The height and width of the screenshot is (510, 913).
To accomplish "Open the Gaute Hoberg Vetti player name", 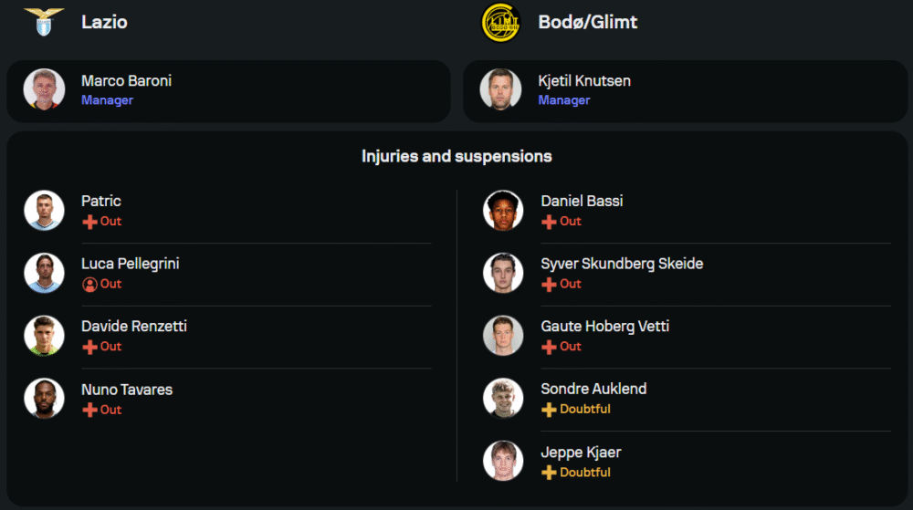I will (605, 327).
